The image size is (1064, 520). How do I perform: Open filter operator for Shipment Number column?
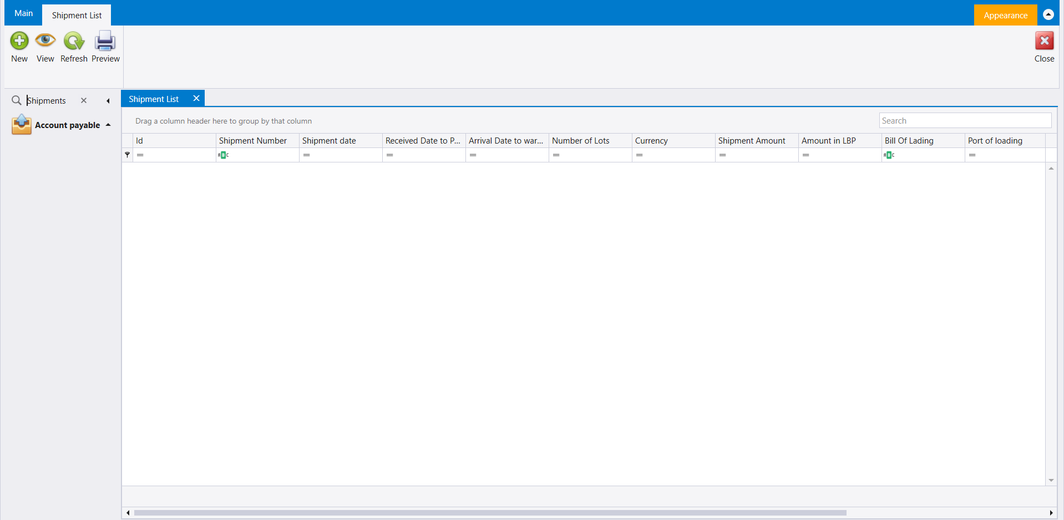(x=223, y=155)
